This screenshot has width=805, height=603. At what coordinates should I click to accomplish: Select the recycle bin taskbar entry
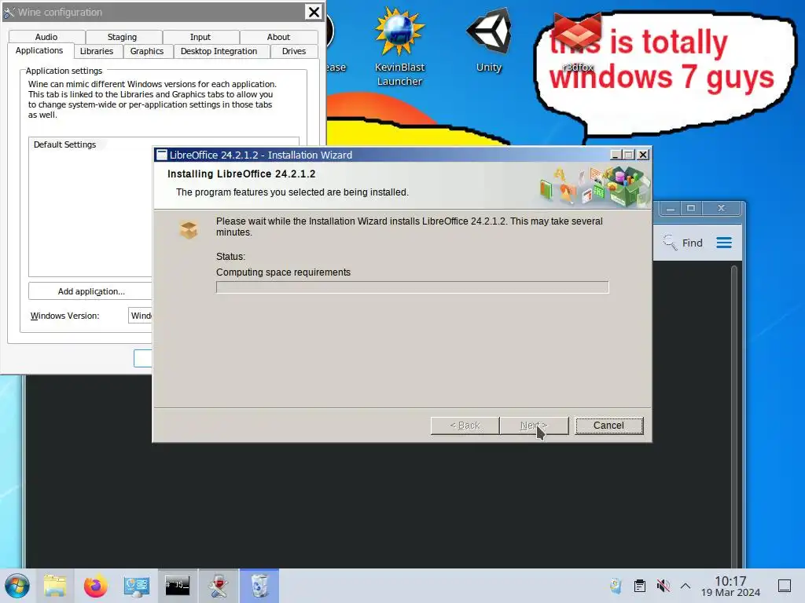tap(259, 586)
